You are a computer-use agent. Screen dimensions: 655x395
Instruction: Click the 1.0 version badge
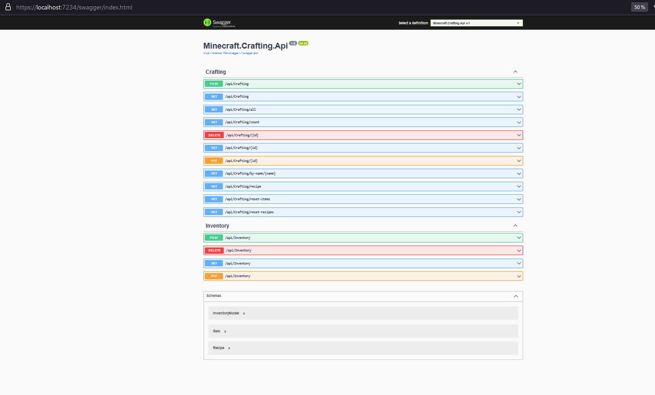293,44
